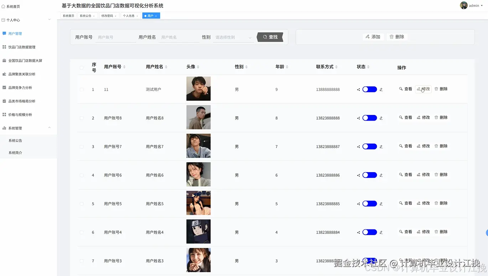The image size is (488, 276).
Task: Click the share icon in row 用户账号8
Action: point(358,118)
